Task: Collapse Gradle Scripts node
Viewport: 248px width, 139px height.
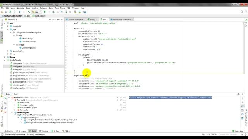Action: [x=5, y=60]
